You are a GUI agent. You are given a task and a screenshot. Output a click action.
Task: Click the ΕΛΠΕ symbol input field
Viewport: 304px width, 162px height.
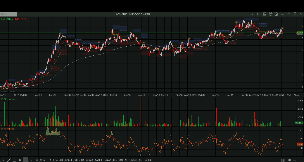(8, 14)
